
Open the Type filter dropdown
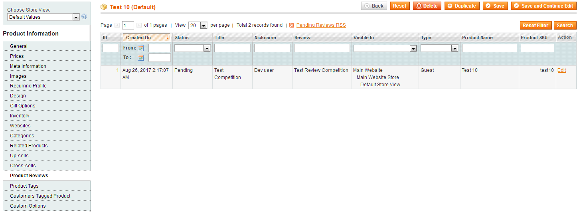(x=439, y=48)
